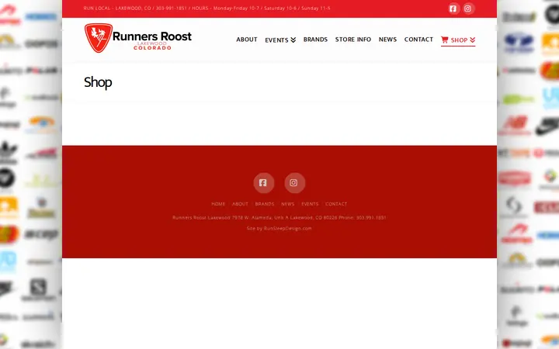Follow footer Events link
Screen dimensions: 559x349
310,204
